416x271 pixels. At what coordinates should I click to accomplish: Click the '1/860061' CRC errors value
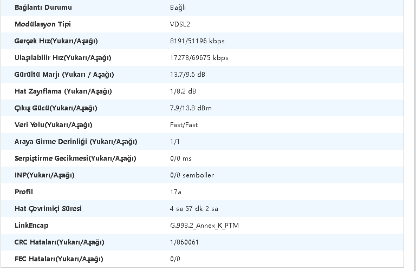184,242
